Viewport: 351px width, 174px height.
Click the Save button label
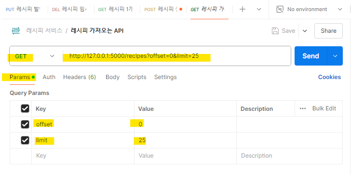pyautogui.click(x=288, y=31)
